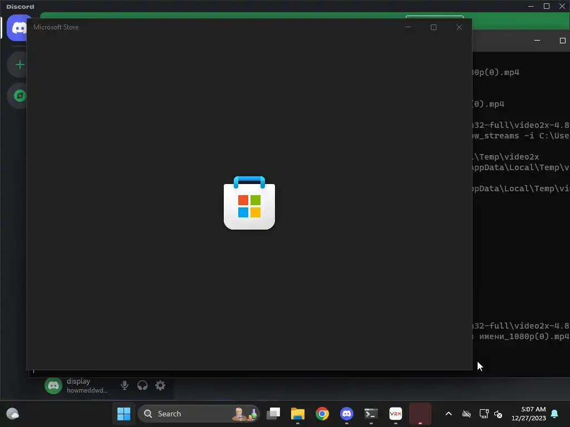This screenshot has width=570, height=427.
Task: Click the dark red taskbar app
Action: point(420,414)
